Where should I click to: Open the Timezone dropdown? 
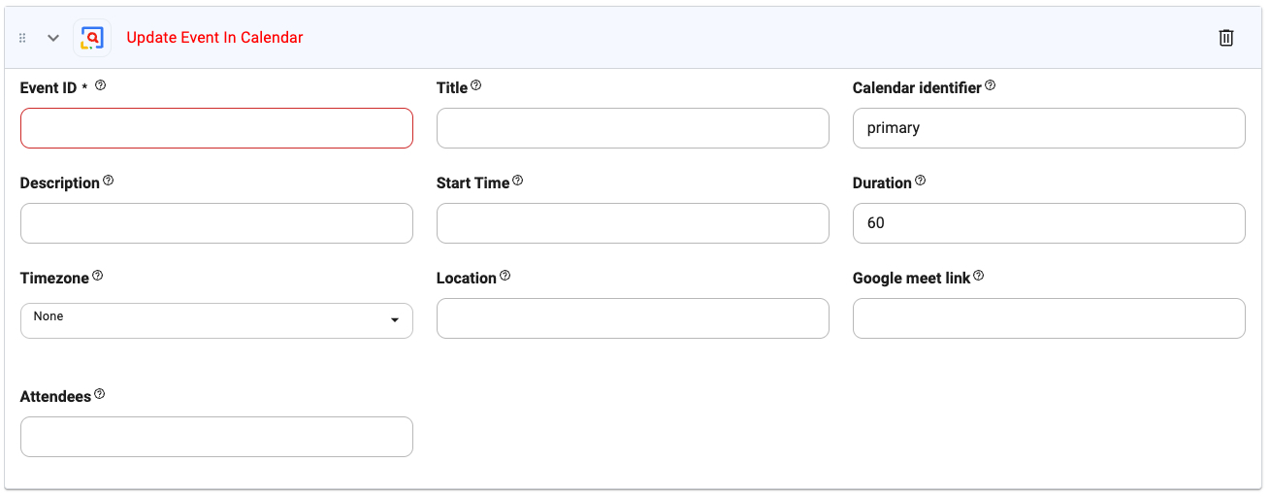tap(216, 320)
